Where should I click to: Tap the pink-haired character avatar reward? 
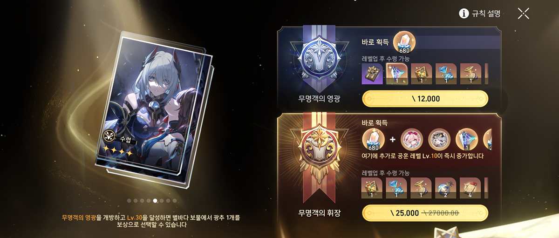tap(412, 140)
